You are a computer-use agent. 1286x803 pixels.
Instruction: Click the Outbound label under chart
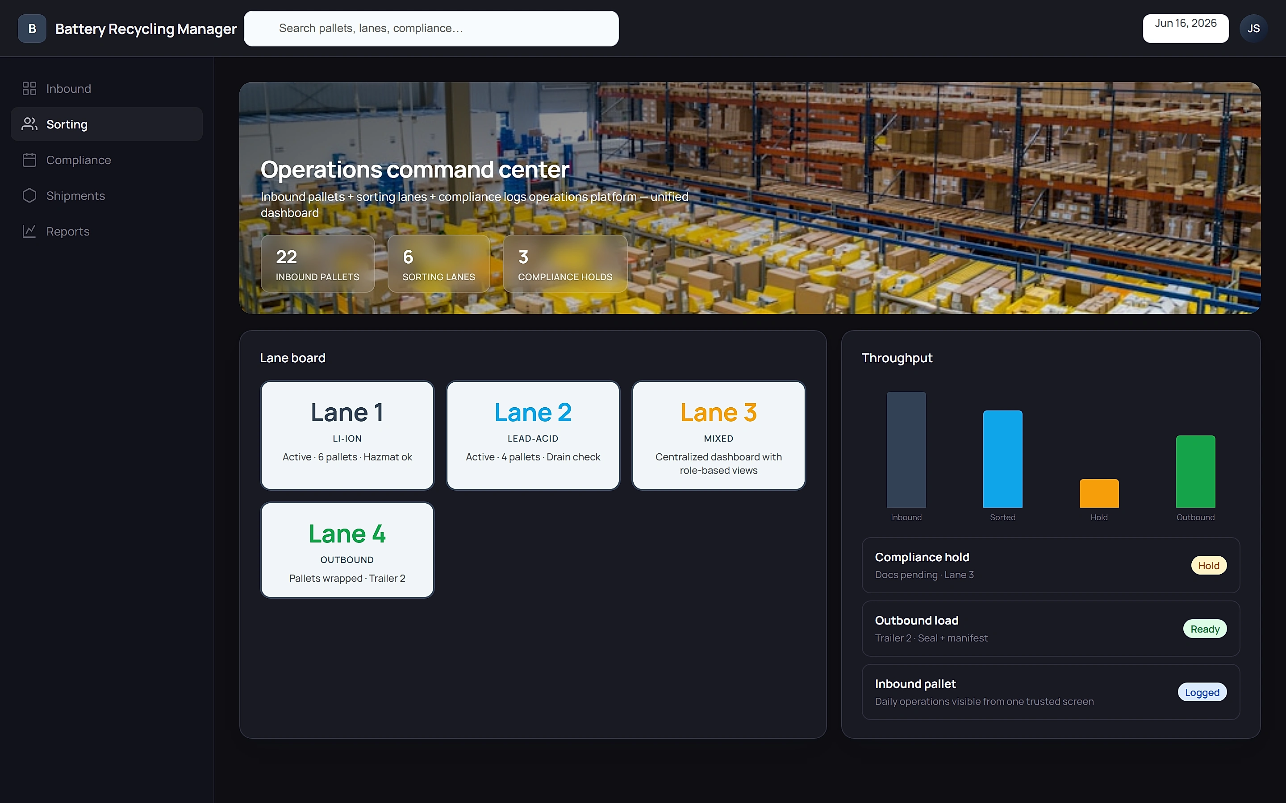coord(1195,517)
